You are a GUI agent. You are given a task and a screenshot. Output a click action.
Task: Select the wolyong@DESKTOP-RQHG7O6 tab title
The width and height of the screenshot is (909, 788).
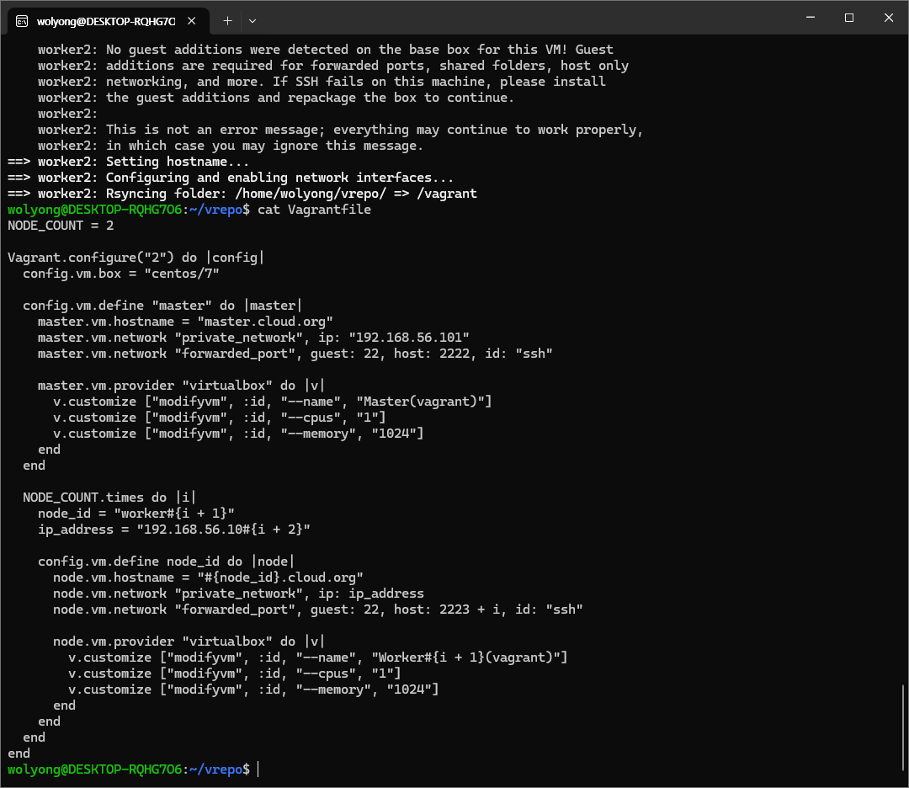105,21
